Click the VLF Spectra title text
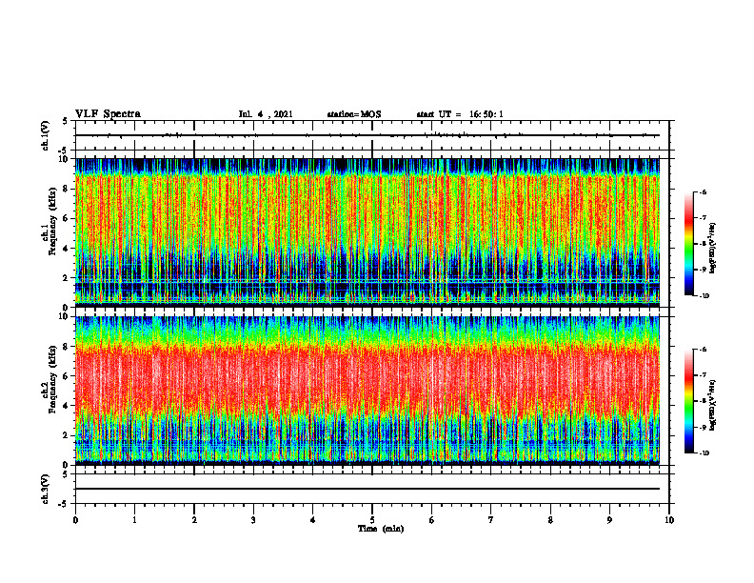The width and height of the screenshot is (754, 583). pos(108,114)
